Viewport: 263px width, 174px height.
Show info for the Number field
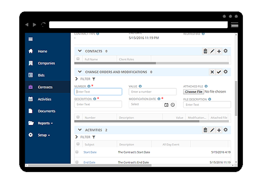pyautogui.click(x=89, y=86)
